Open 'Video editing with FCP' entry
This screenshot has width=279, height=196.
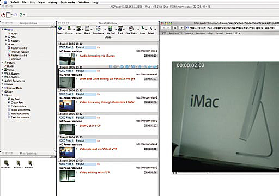(95, 172)
